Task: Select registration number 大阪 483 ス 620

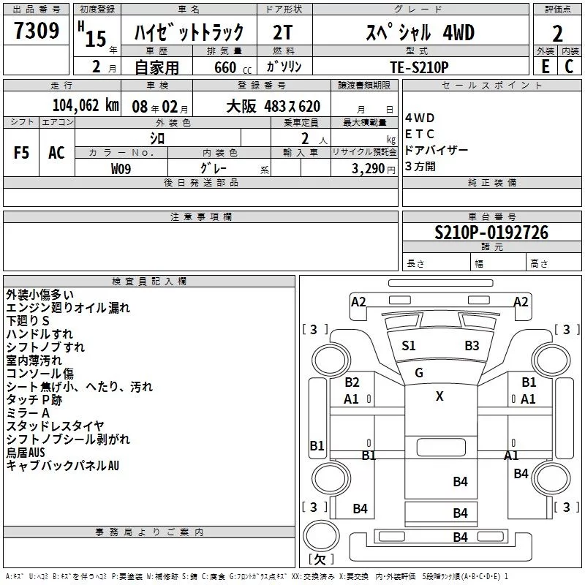Action: (273, 107)
